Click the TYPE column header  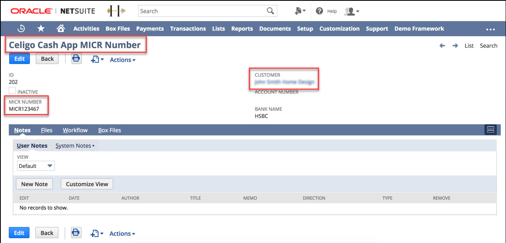tap(387, 198)
